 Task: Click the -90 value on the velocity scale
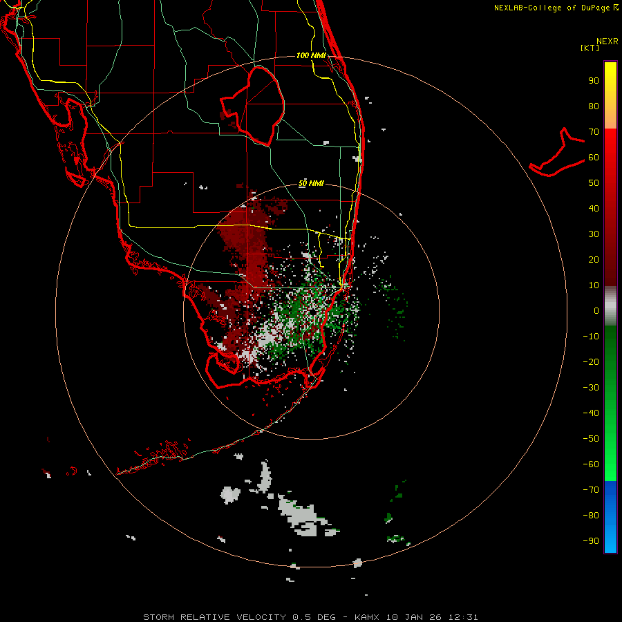(591, 541)
